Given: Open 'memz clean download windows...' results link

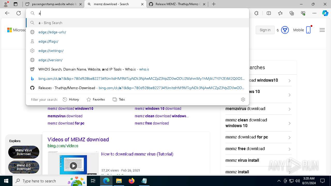Looking at the screenshot, I should point(162,116).
